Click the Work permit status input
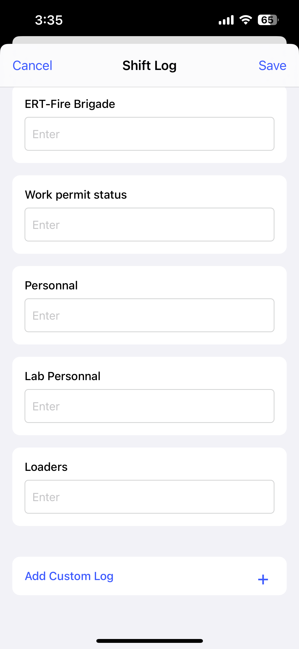The height and width of the screenshot is (649, 299). [x=149, y=225]
